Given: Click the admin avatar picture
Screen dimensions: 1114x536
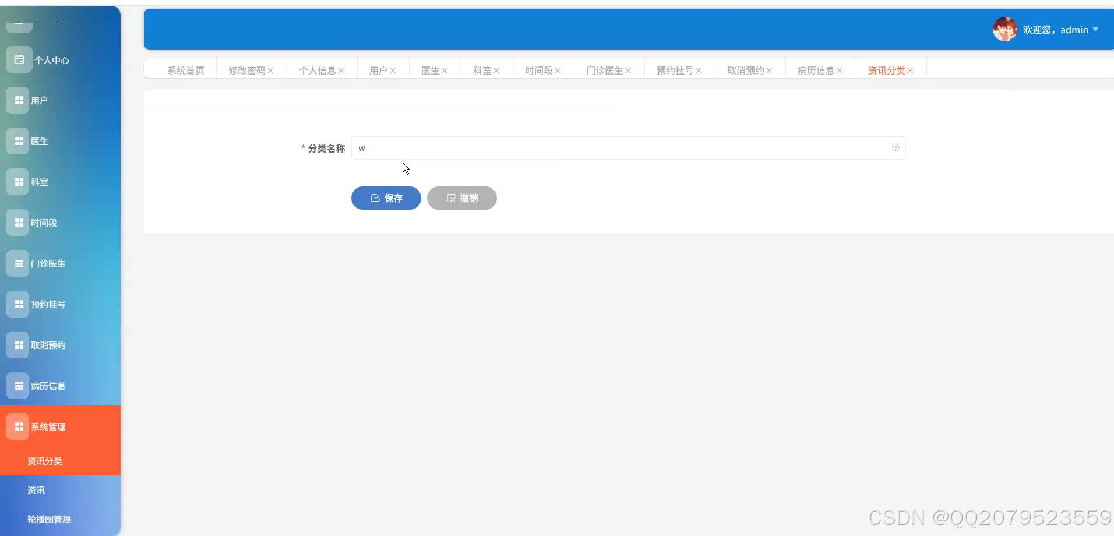Looking at the screenshot, I should click(x=1004, y=29).
